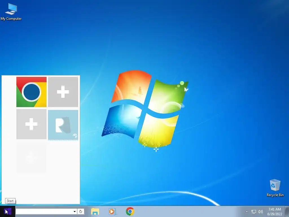Click the purple Start button
Image resolution: width=289 pixels, height=217 pixels.
[8, 211]
